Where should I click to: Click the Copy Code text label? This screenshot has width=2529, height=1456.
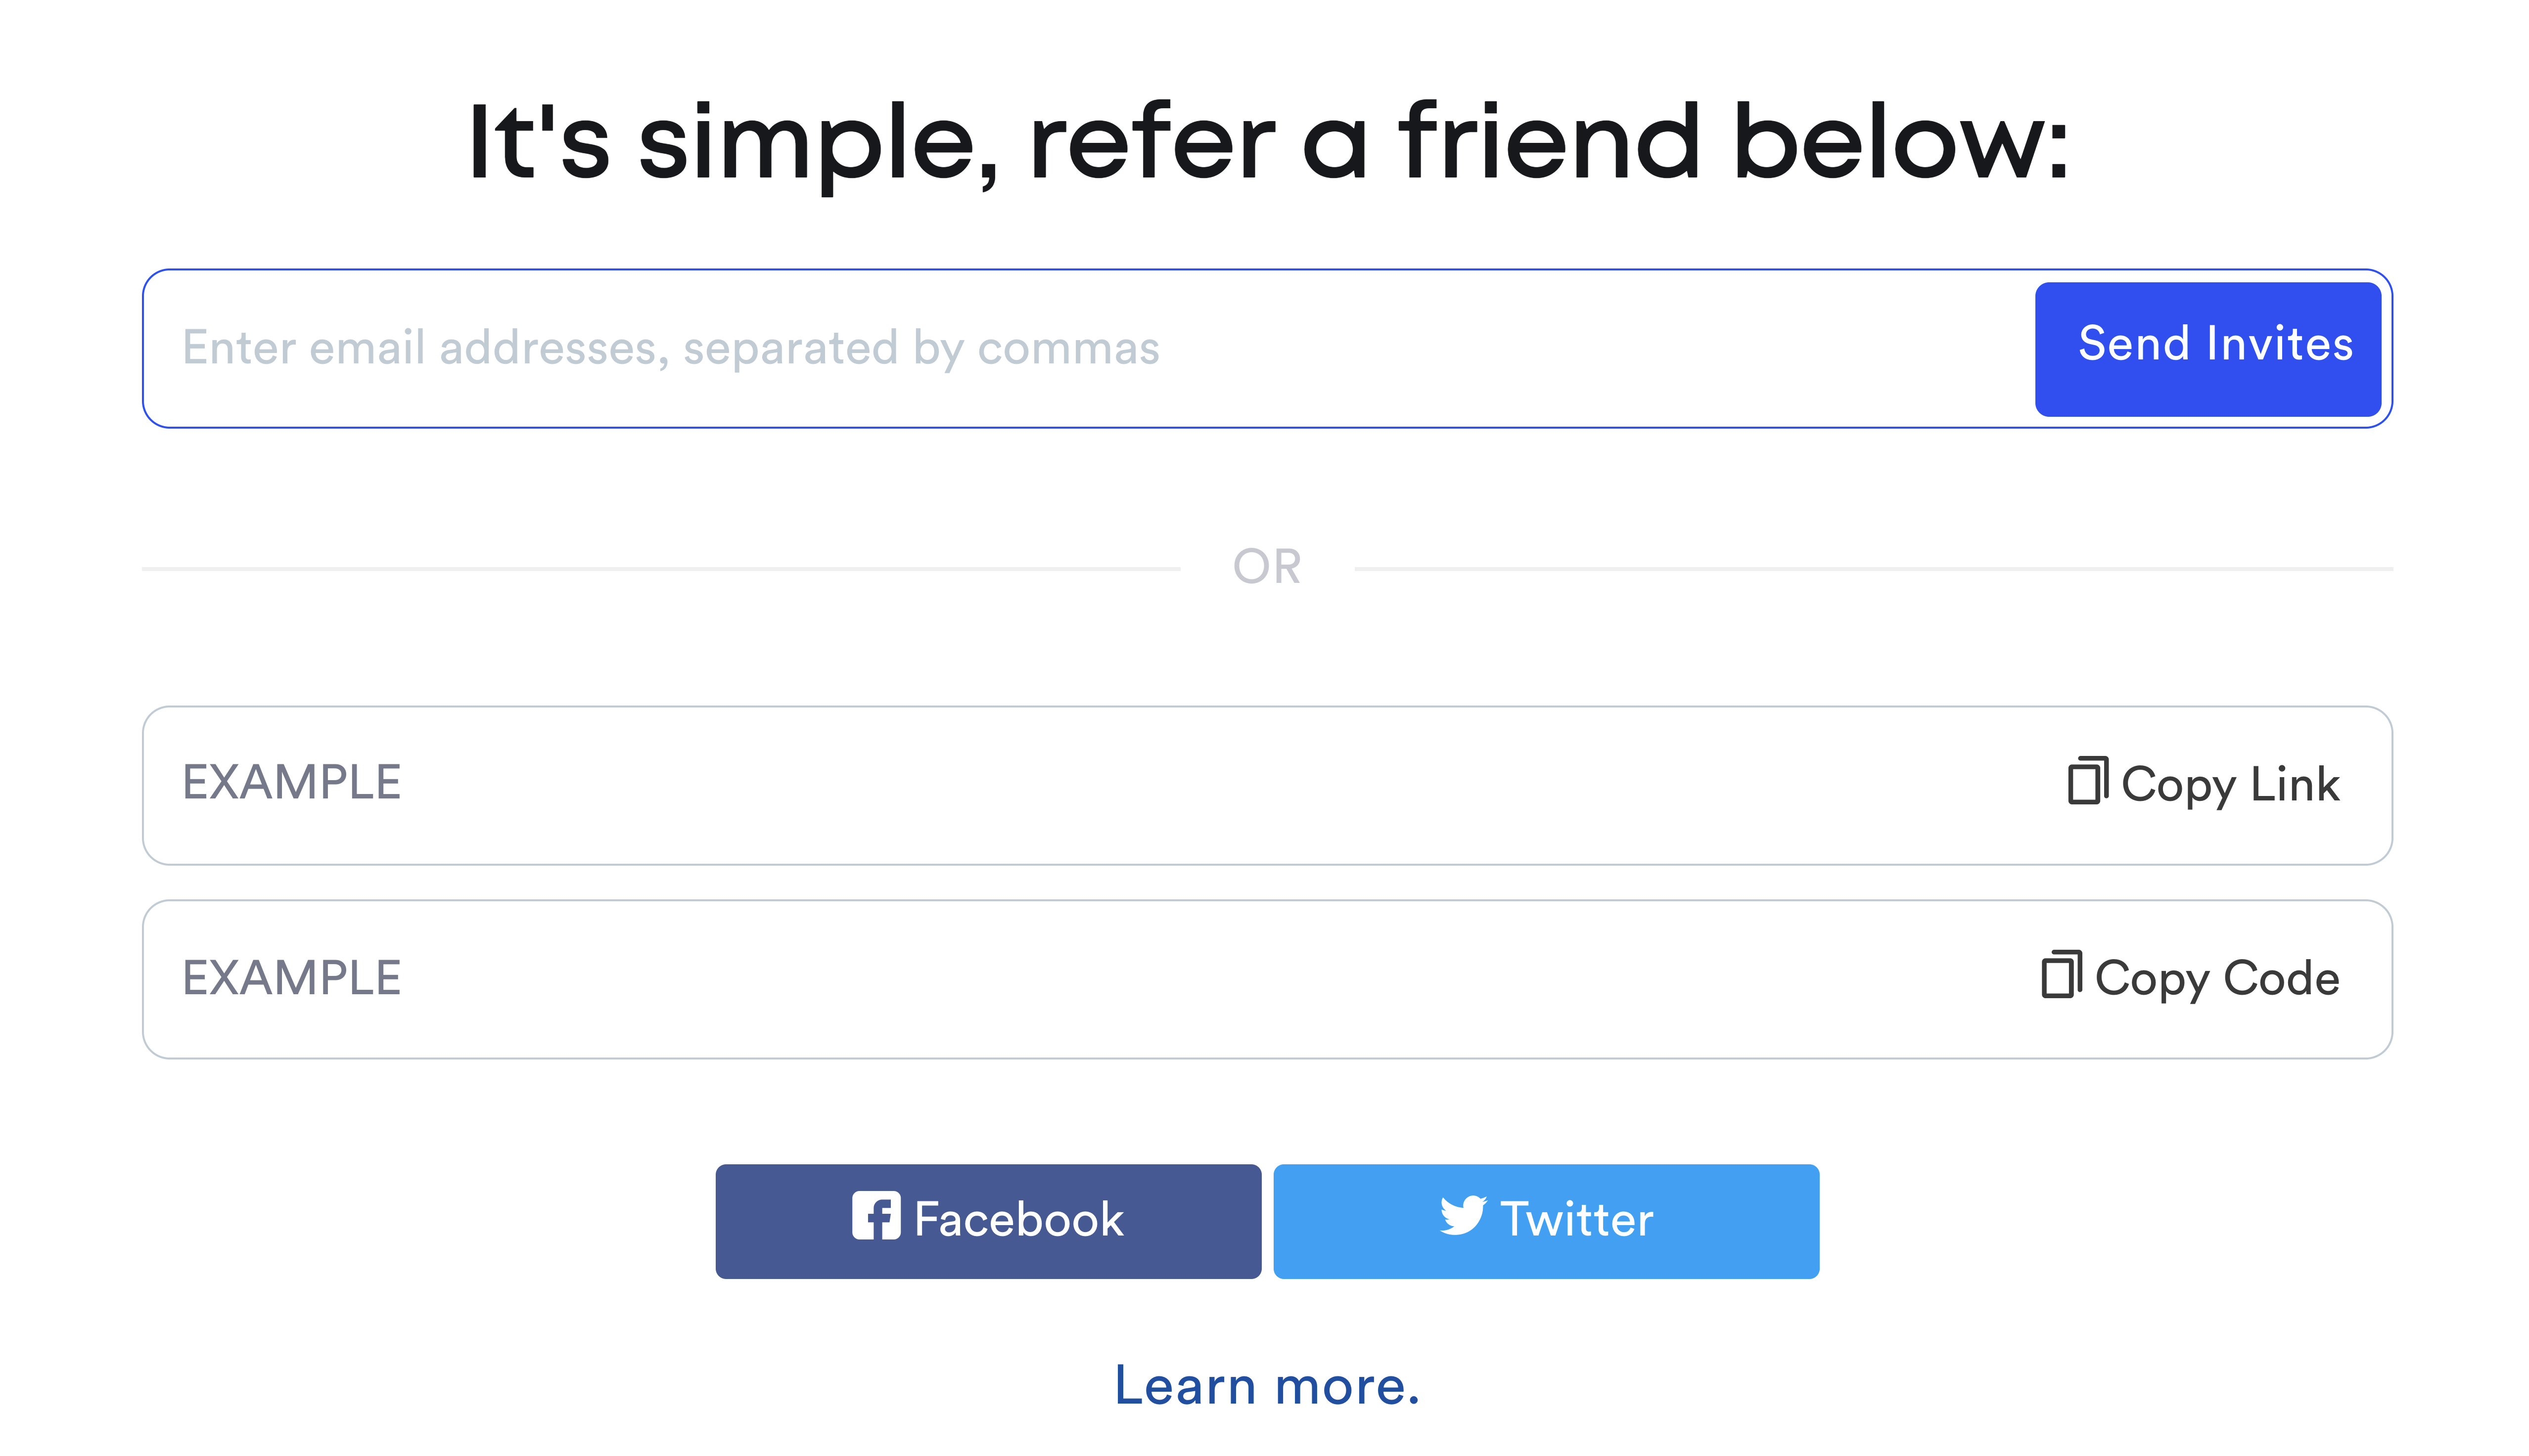click(2217, 979)
